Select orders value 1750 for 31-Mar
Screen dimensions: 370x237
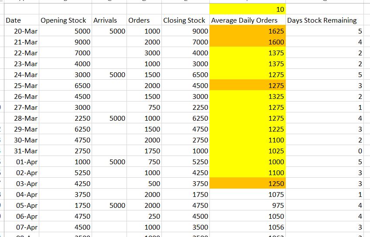click(x=144, y=151)
